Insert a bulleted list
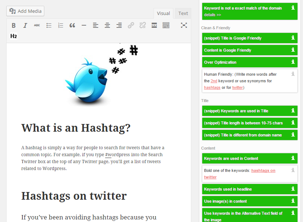The height and width of the screenshot is (222, 303). (49, 25)
